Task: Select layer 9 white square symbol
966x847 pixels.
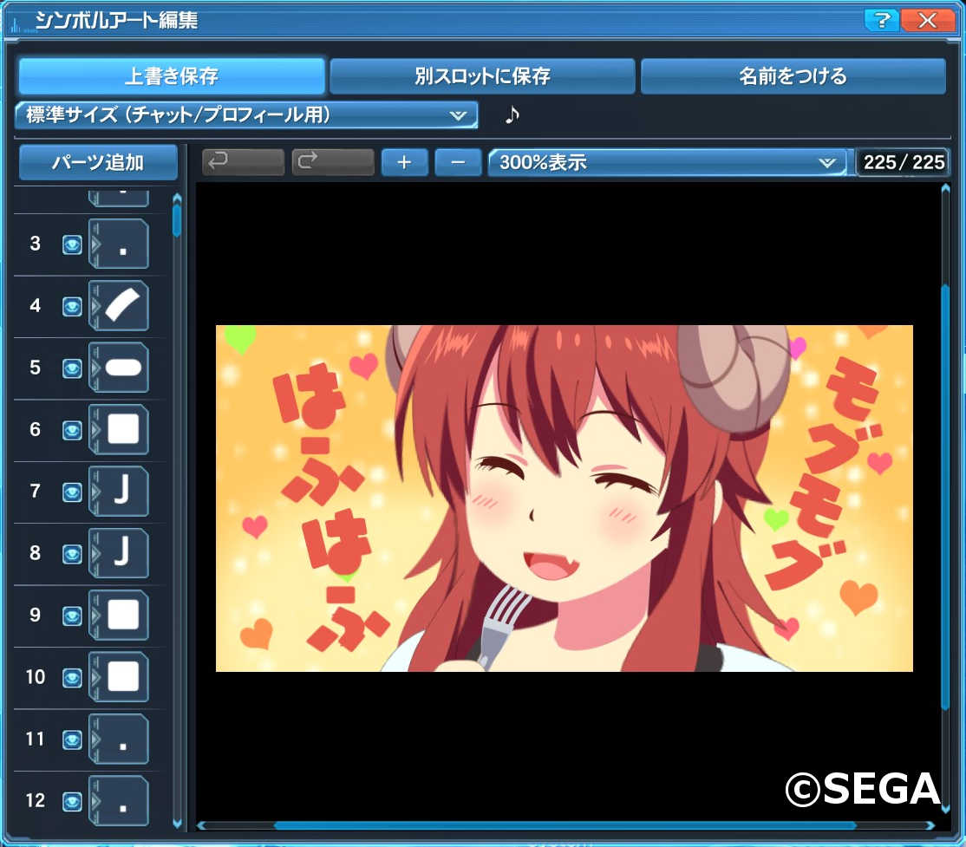Action: pos(119,615)
